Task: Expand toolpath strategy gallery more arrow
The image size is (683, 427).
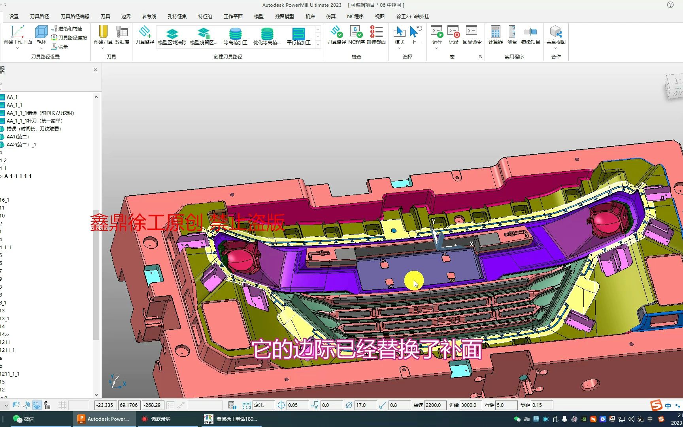Action: 318,44
